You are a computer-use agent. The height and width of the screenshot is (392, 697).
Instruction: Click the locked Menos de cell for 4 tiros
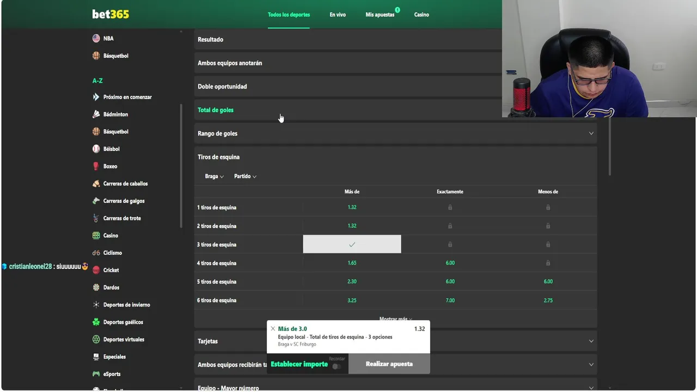coord(548,263)
